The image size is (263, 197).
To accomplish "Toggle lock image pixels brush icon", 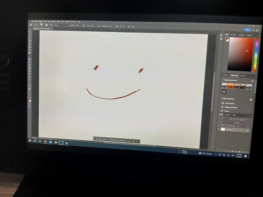I will (x=225, y=125).
